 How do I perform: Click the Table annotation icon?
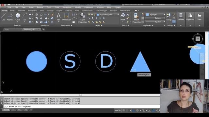pos(73,22)
